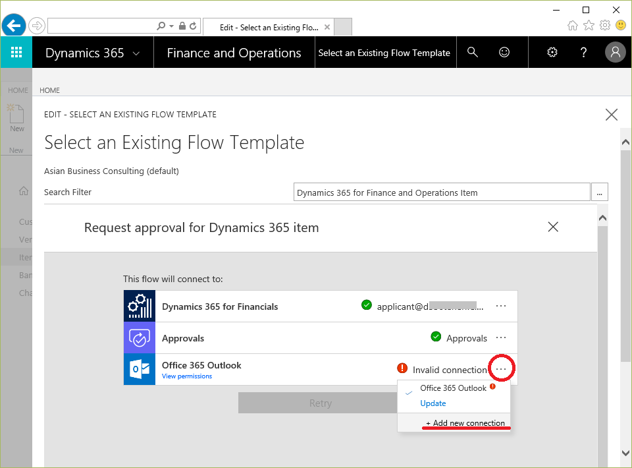Click the checkmark beside Office 365 Outlook menu entry
Viewport: 632px width, 468px height.
coord(409,393)
